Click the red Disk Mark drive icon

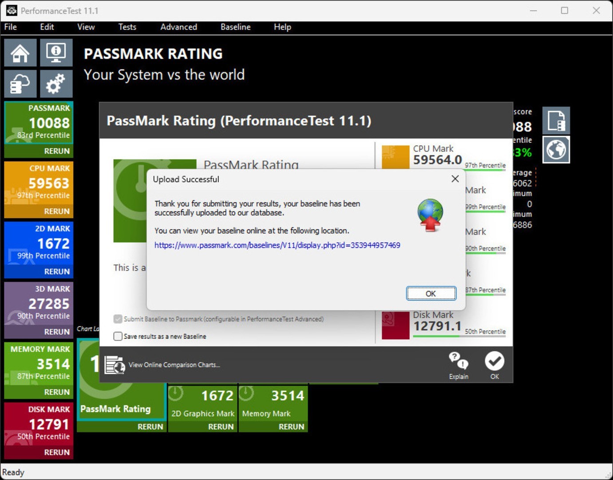395,325
